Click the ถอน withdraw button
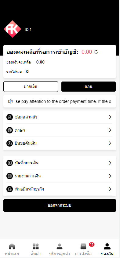The image size is (120, 258). [89, 86]
